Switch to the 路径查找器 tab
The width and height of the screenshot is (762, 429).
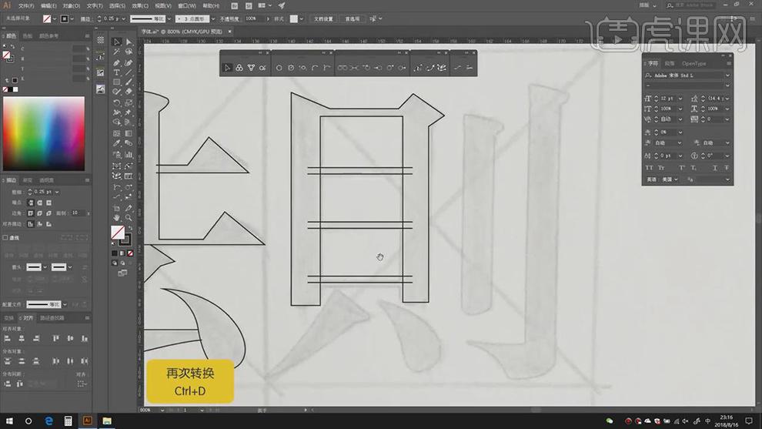52,318
